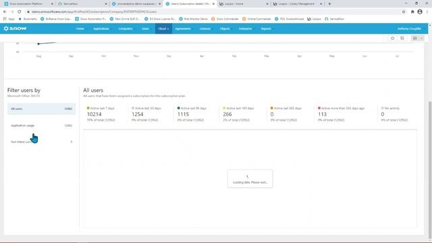Open Reports in Snow navigation bar
The width and height of the screenshot is (432, 243).
click(266, 28)
